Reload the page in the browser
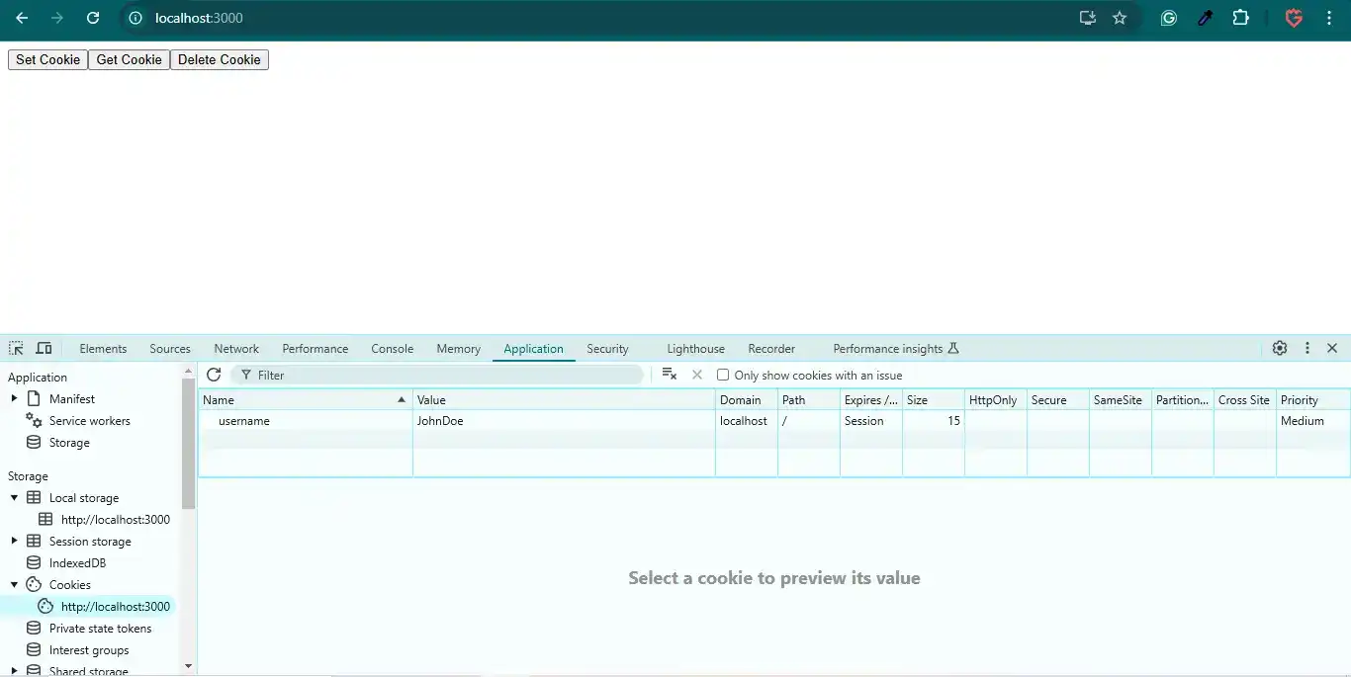Viewport: 1351px width, 677px height. pyautogui.click(x=93, y=18)
